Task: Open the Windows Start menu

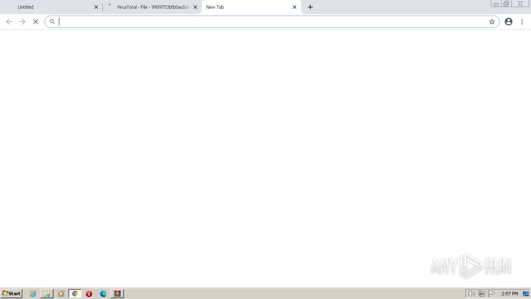Action: [12, 294]
